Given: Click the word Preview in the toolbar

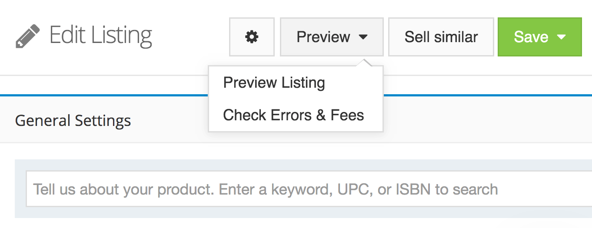Looking at the screenshot, I should [x=323, y=37].
